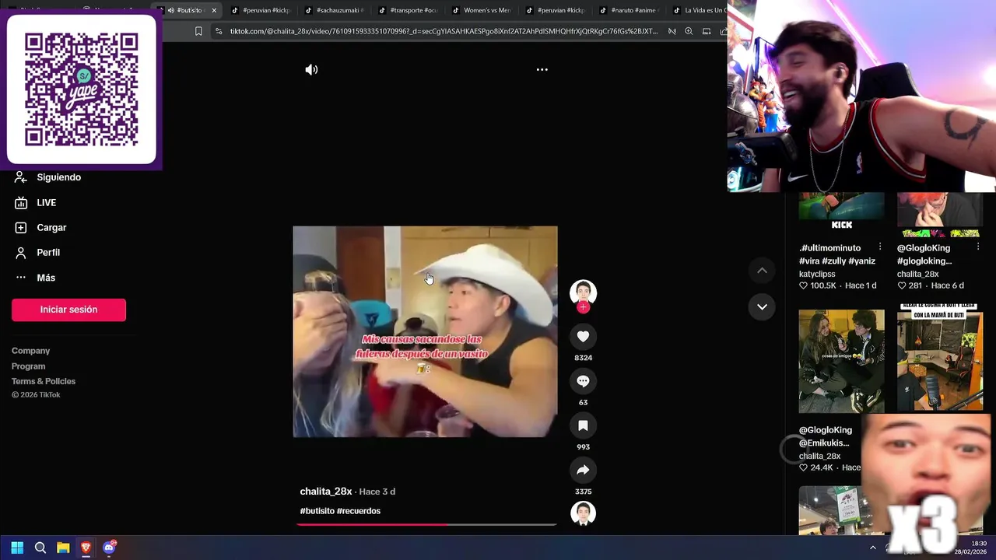Click the Iniciar sesión button
This screenshot has height=560, width=996.
(68, 310)
